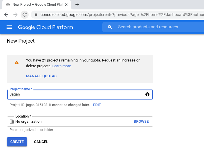The image size is (204, 155).
Task: Click the No organization location field
Action: click(x=80, y=122)
